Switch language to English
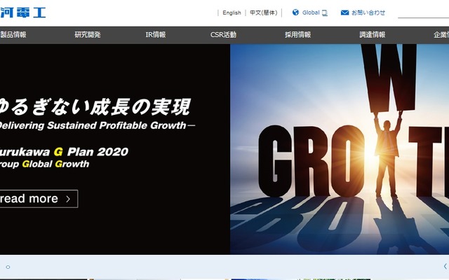449x280 pixels. click(x=232, y=13)
